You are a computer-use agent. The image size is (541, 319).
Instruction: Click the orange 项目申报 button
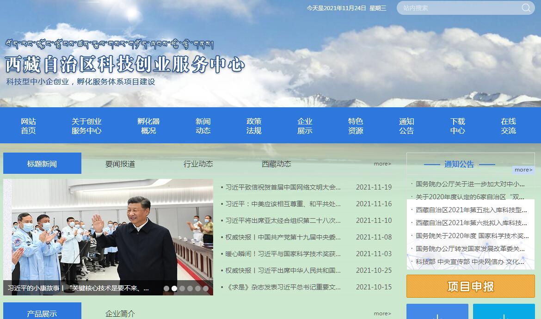point(470,286)
